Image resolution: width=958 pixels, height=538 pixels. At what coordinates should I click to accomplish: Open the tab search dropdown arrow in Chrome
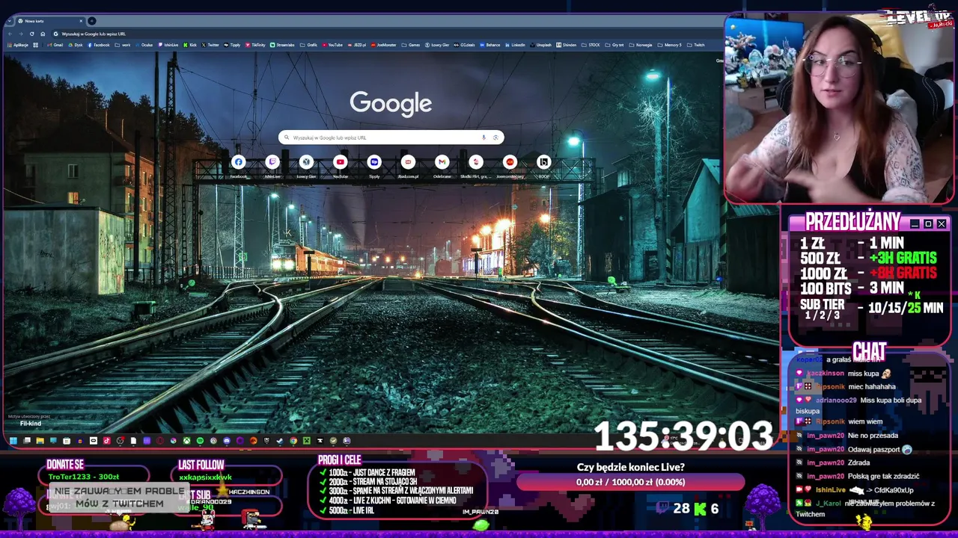(x=8, y=21)
